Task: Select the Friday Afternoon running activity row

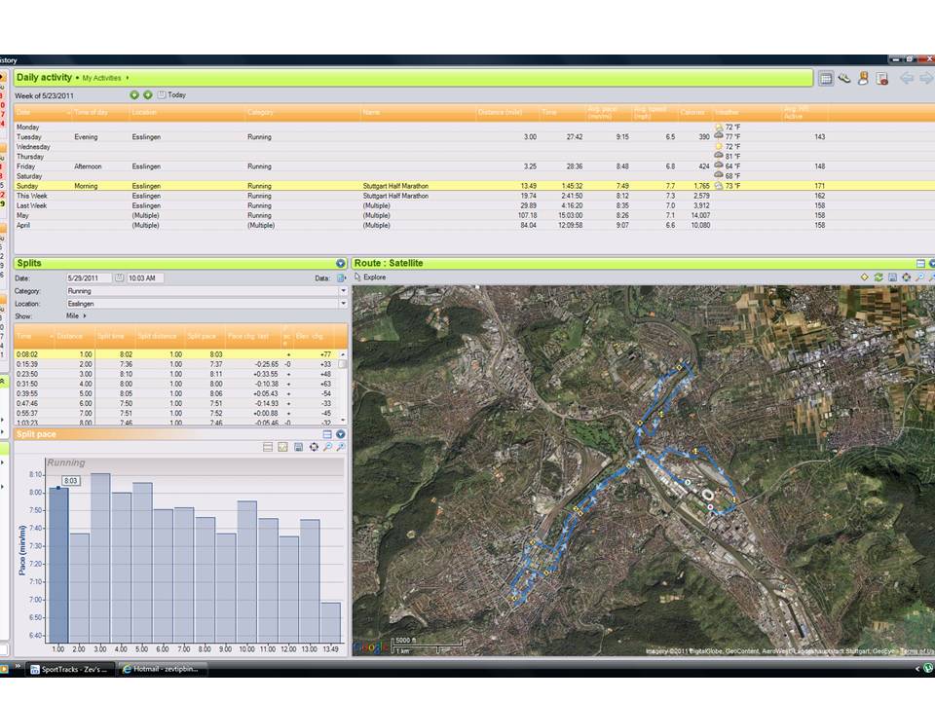Action: click(x=474, y=166)
